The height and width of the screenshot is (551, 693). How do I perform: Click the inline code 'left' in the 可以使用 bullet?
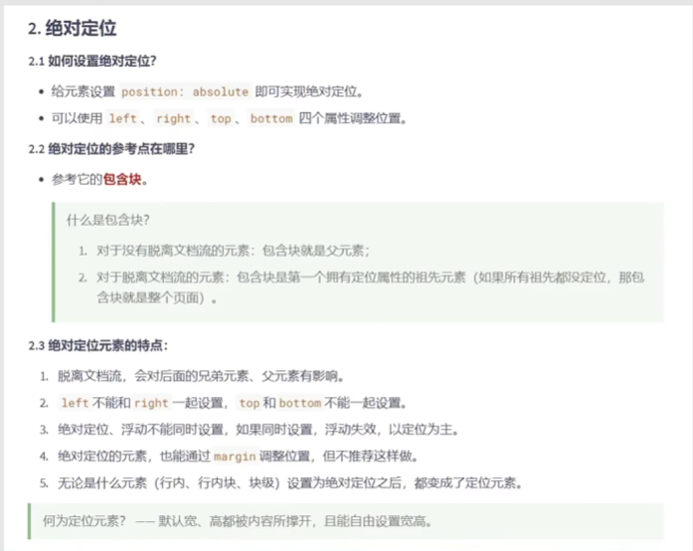123,118
